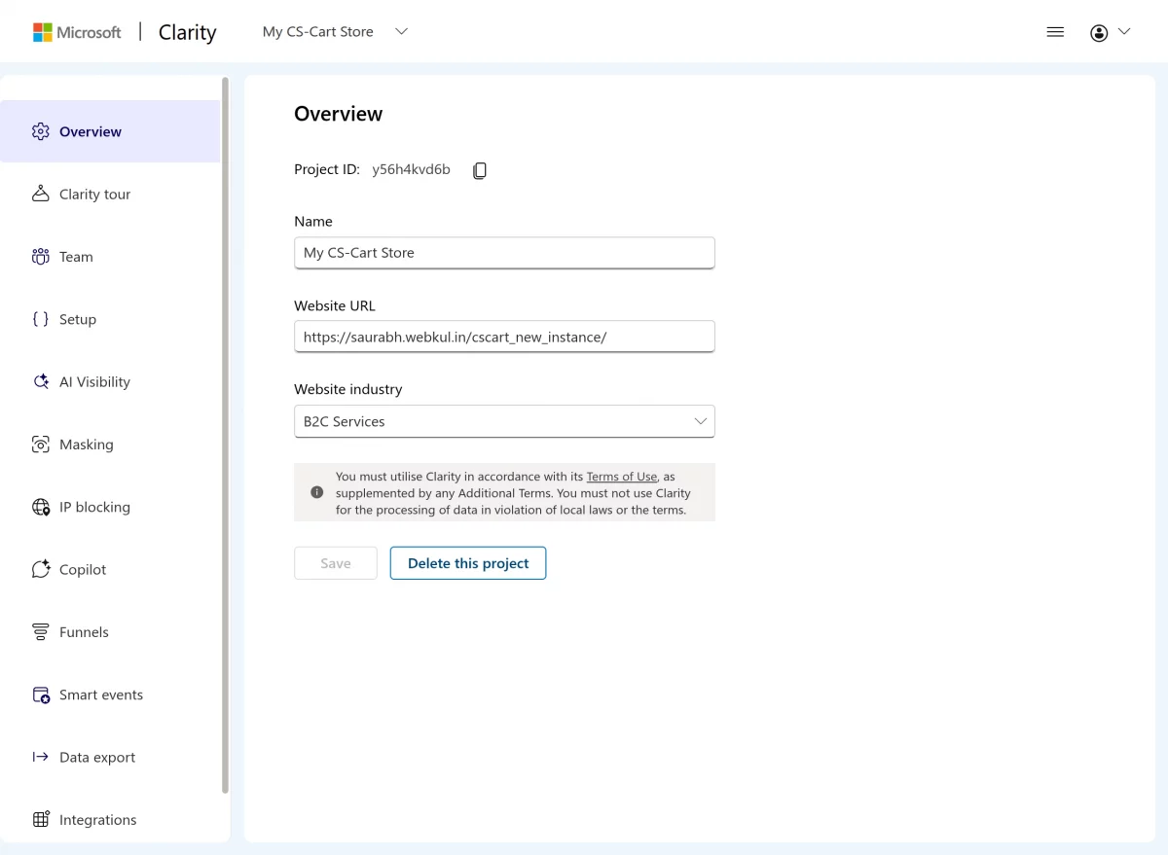Open the Team settings
1168x855 pixels.
tap(110, 257)
